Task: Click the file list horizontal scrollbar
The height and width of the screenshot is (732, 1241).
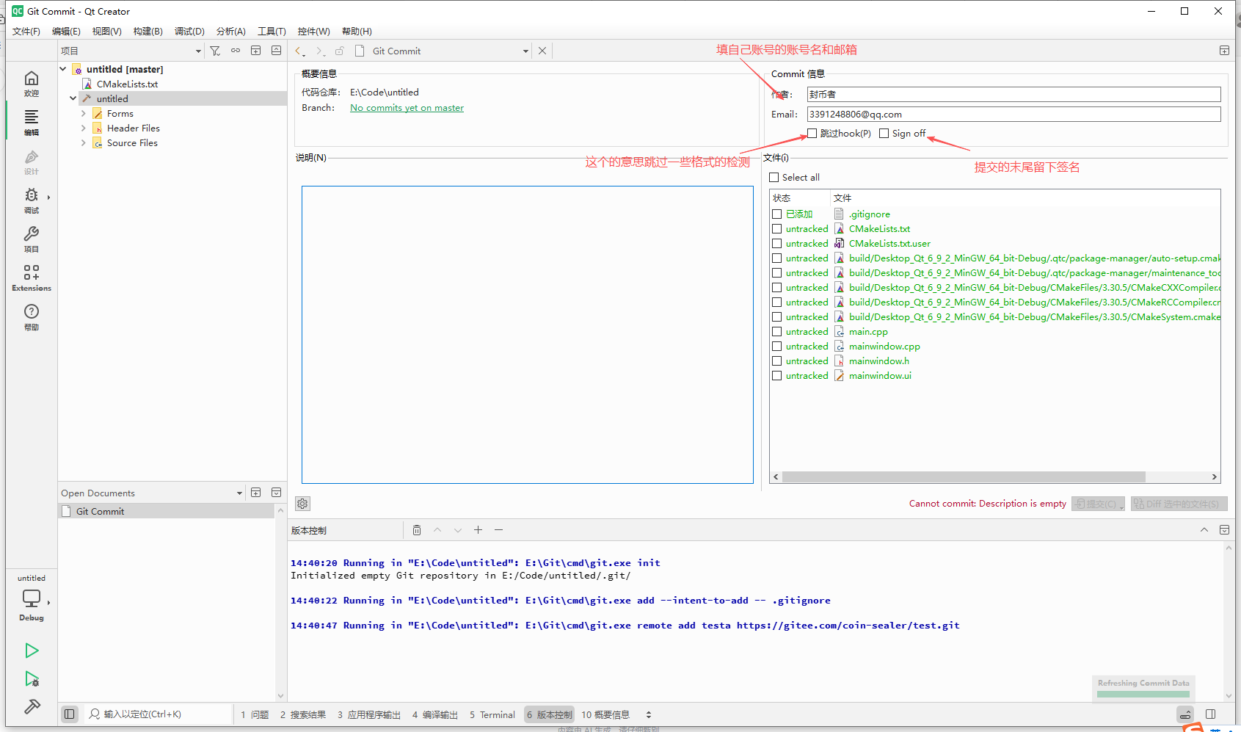Action: [x=964, y=477]
